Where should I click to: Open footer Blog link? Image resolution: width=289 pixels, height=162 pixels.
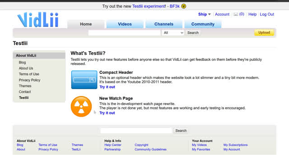(x=20, y=145)
